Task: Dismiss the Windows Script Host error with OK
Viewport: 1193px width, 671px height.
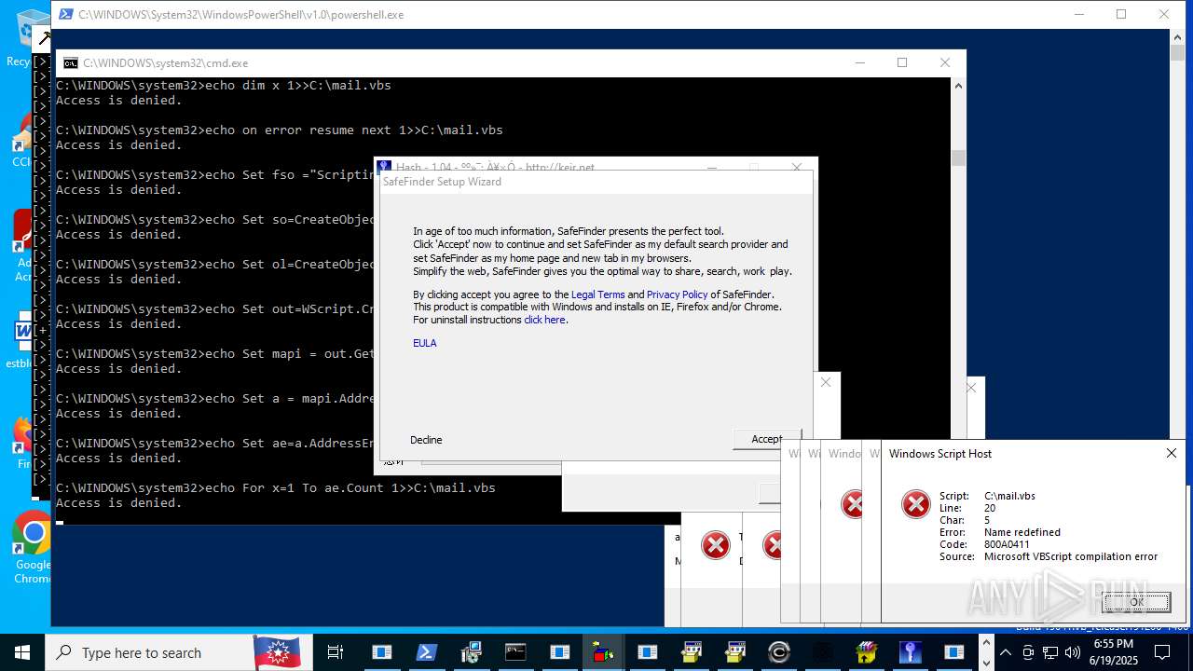Action: tap(1136, 602)
